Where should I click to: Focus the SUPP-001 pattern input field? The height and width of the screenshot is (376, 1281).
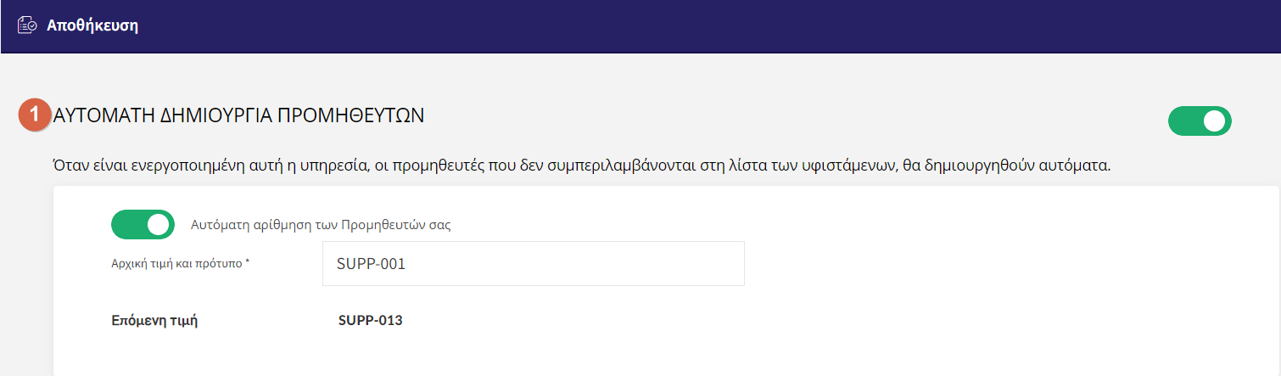coord(533,263)
